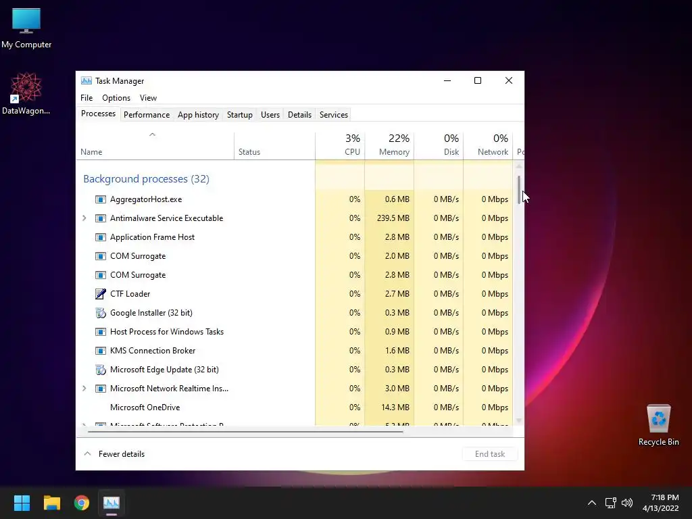Click the vertical scrollbar thumb
The width and height of the screenshot is (692, 519).
click(x=519, y=190)
